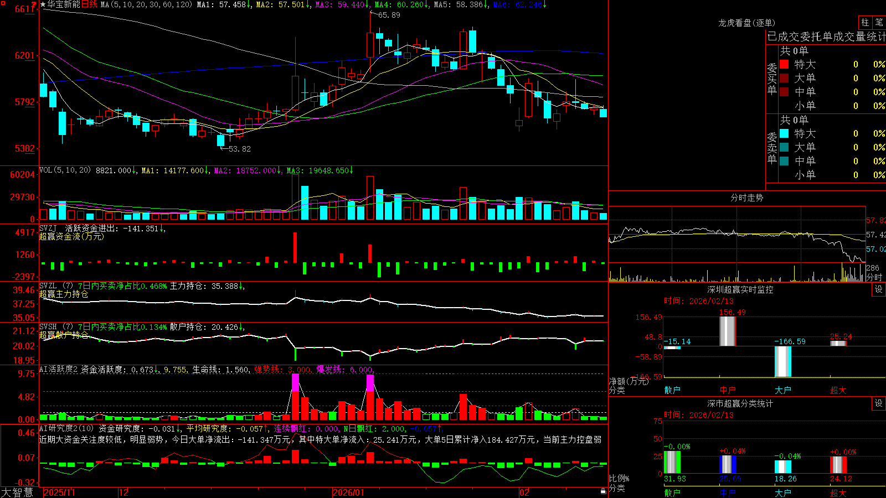Click the lock icon below the chart
The width and height of the screenshot is (886, 498).
pos(603,491)
